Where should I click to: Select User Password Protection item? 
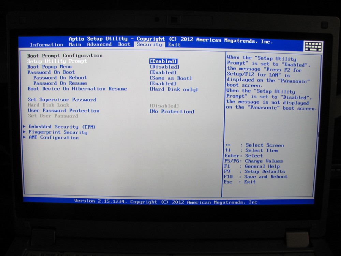tap(63, 110)
